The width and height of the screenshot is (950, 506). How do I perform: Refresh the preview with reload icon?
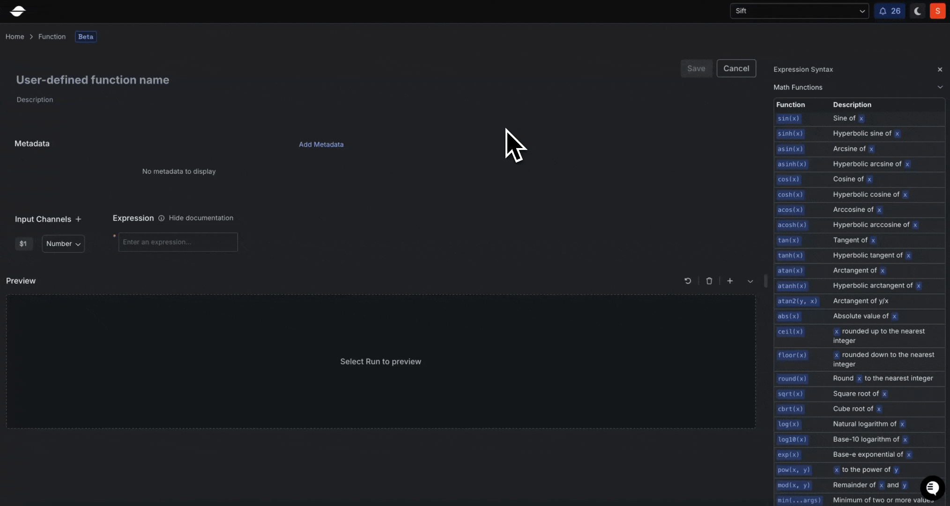(688, 281)
